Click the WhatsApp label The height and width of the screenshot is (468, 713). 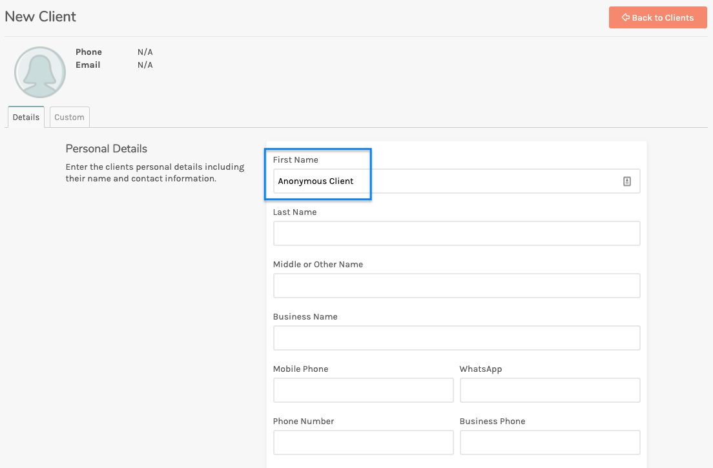[x=480, y=369]
